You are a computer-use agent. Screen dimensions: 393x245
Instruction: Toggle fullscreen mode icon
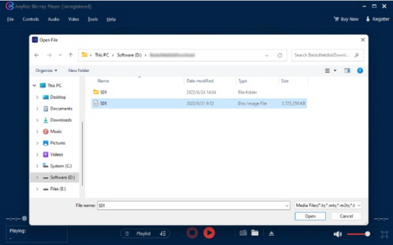point(384,235)
